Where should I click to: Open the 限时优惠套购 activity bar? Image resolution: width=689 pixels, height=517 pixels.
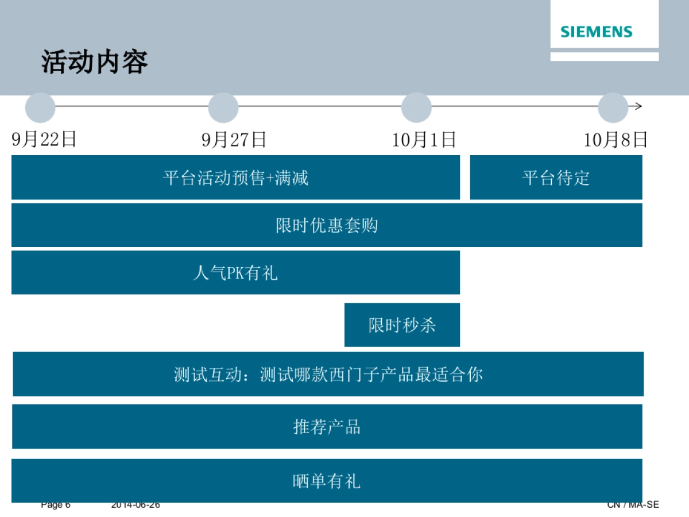pos(327,226)
